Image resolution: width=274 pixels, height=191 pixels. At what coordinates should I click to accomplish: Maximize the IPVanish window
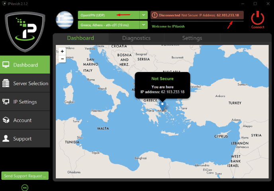click(255, 4)
